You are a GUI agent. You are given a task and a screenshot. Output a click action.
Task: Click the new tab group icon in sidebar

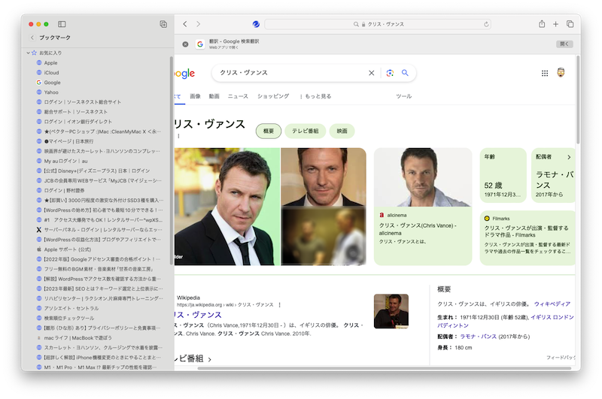pyautogui.click(x=163, y=24)
